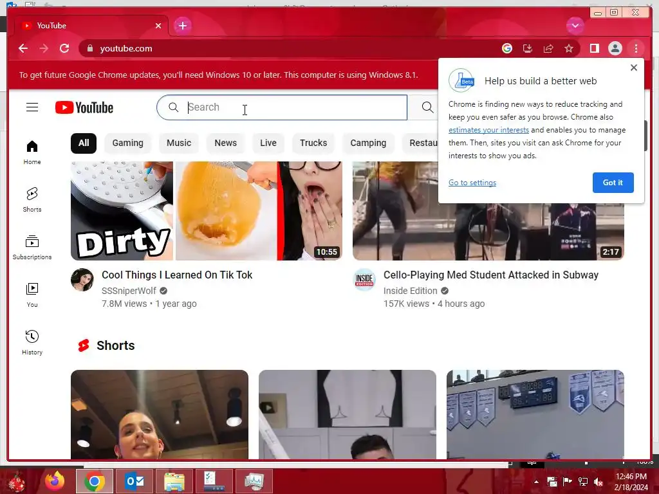This screenshot has height=494, width=659.
Task: Open the Chrome three-dot menu
Action: coord(636,48)
